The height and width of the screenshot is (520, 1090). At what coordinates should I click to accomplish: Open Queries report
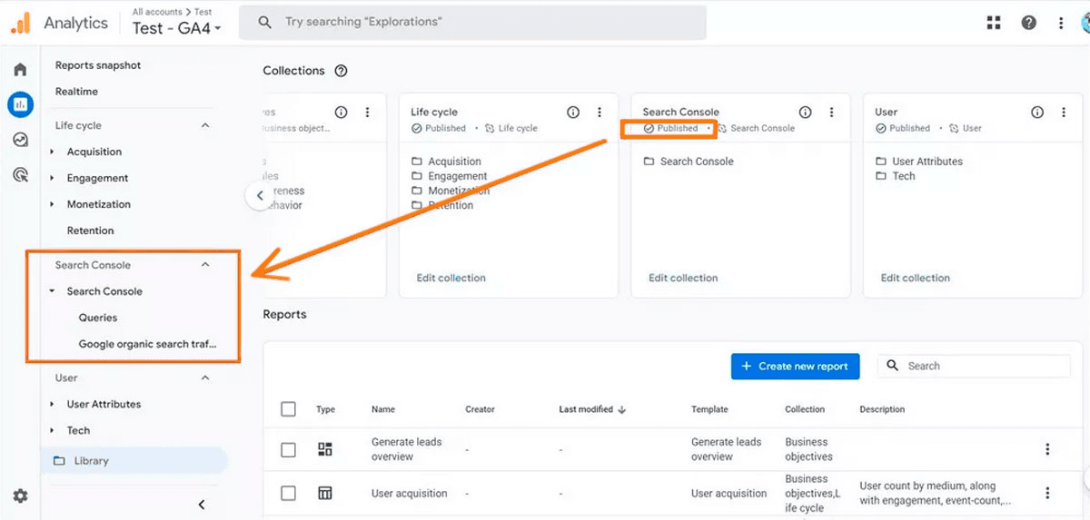tap(98, 318)
